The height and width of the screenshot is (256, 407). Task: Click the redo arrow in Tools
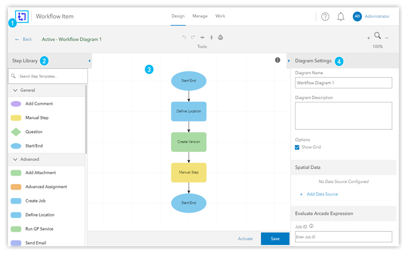193,38
